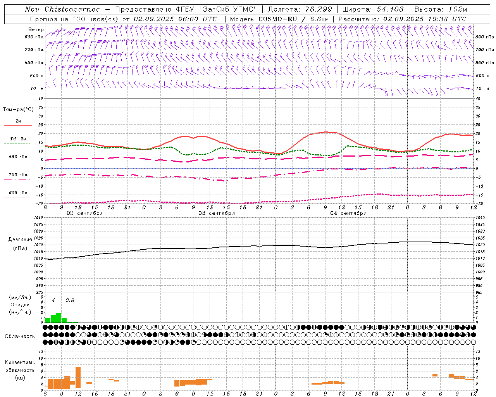The image size is (496, 397).
Task: Click the '850 гПа' temperature legend entry
Action: tap(18, 157)
